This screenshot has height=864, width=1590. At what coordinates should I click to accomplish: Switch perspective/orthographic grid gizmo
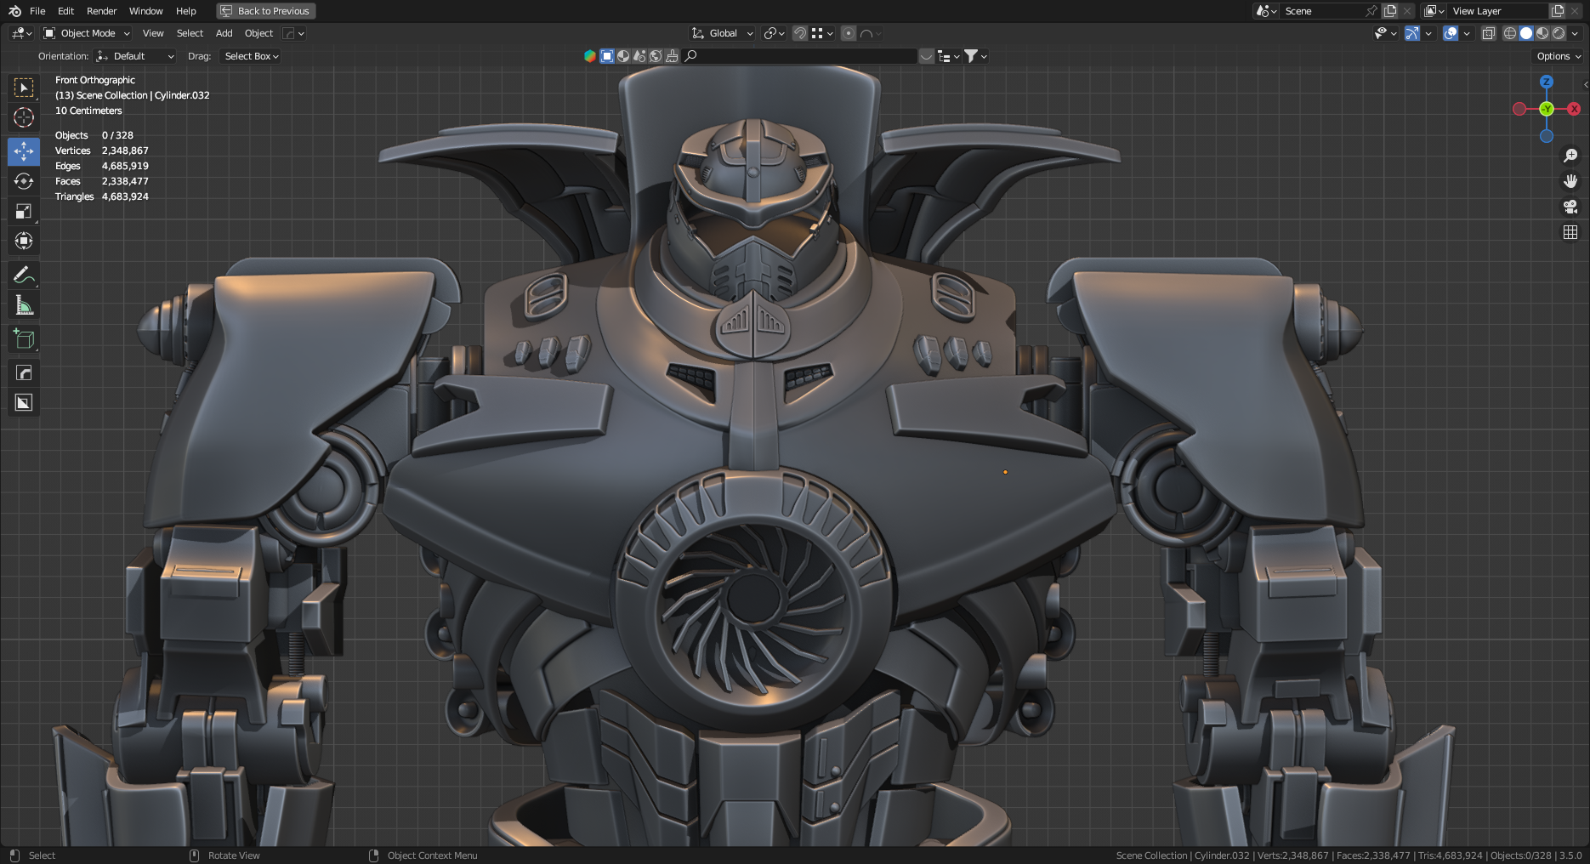point(1570,232)
